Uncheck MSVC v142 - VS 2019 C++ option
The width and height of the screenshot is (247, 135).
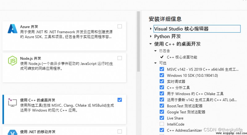tap(162, 69)
